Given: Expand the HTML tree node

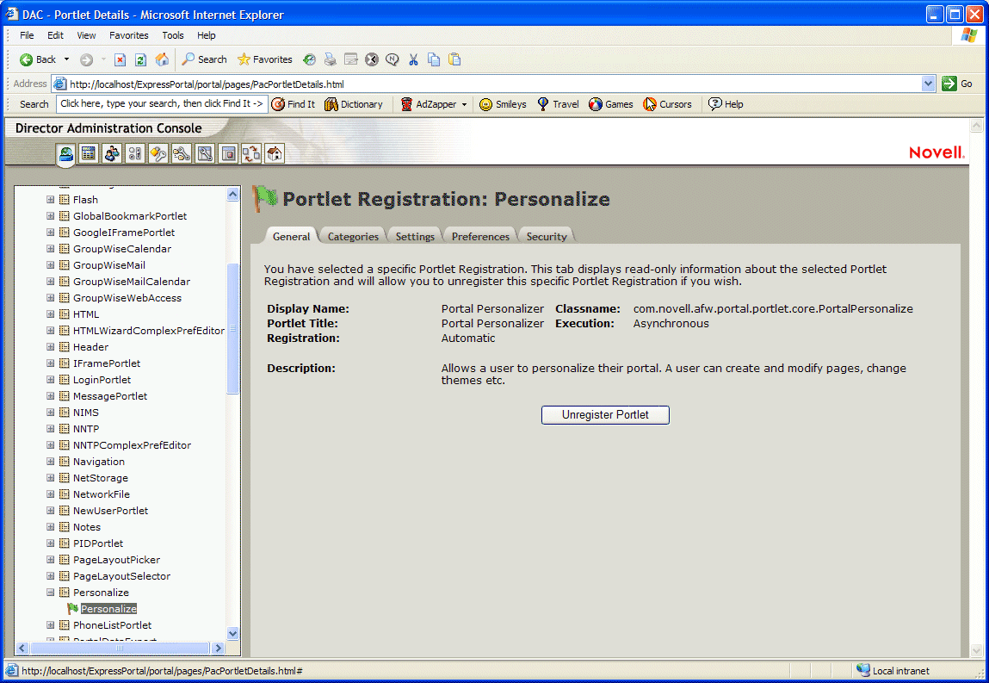Looking at the screenshot, I should [51, 314].
